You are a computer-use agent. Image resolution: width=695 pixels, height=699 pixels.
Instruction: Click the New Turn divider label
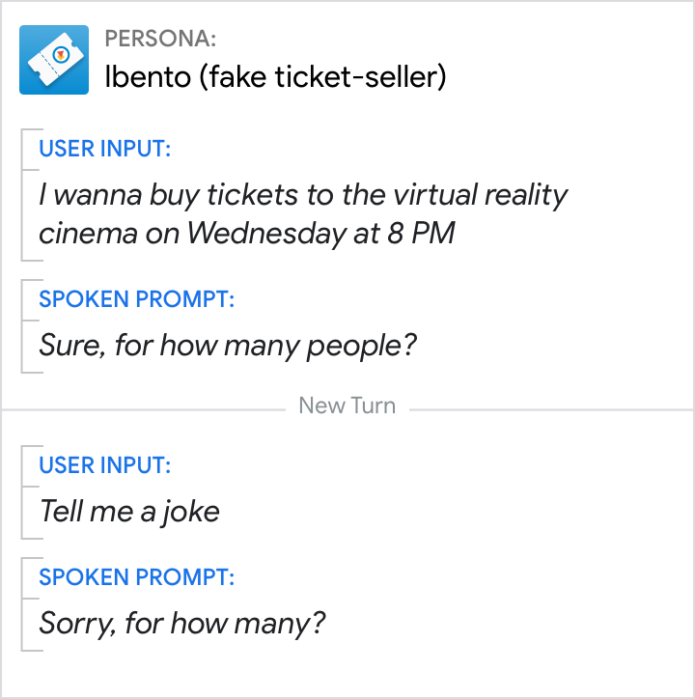(x=348, y=405)
